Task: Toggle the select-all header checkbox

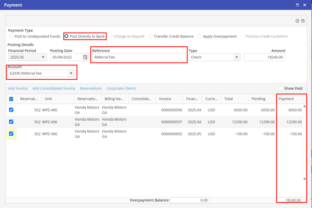Action: click(x=11, y=99)
